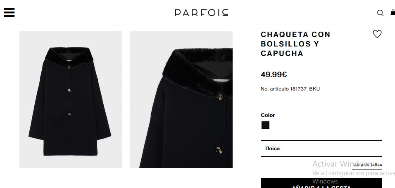Click the 49.99€ price text
395x188 pixels.
coord(274,74)
